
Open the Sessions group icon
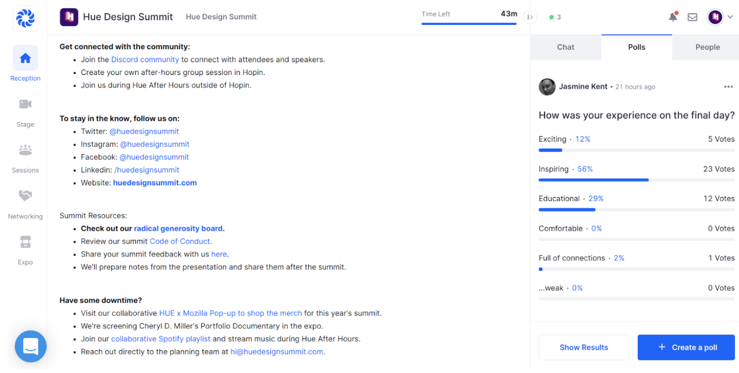point(25,150)
